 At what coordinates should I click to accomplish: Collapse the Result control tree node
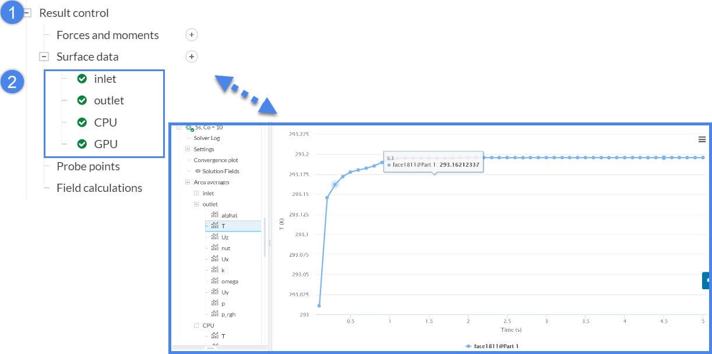pyautogui.click(x=27, y=13)
